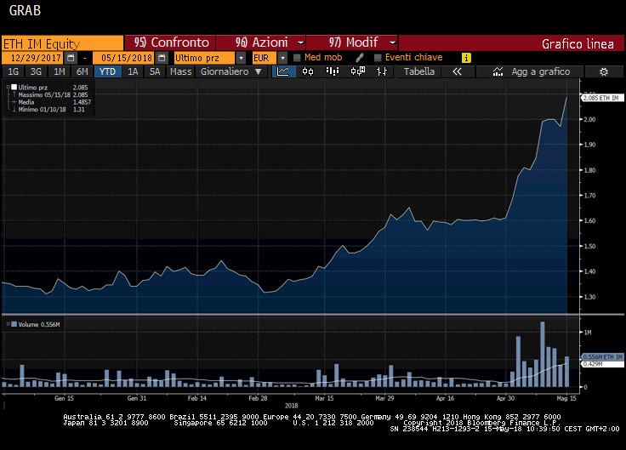Enable the Eventi chiave checkbox

[x=377, y=57]
